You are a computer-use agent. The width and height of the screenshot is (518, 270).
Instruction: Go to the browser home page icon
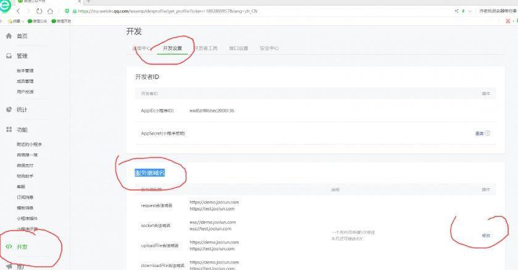(50, 11)
